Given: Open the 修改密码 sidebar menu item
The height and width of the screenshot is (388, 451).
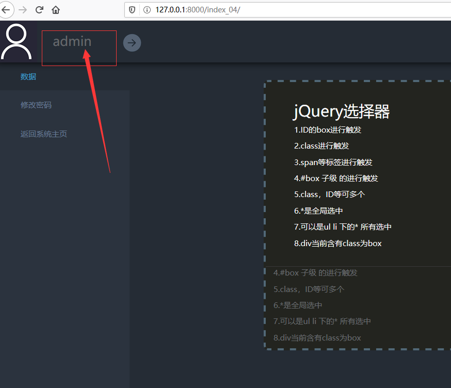Looking at the screenshot, I should pyautogui.click(x=36, y=105).
